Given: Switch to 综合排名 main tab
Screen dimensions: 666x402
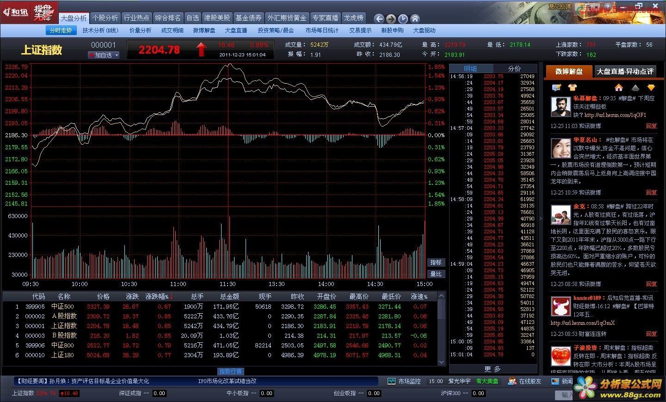Looking at the screenshot, I should [x=168, y=18].
